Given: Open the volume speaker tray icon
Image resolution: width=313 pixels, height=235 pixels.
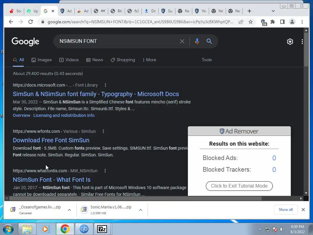Looking at the screenshot, I should [x=282, y=229].
